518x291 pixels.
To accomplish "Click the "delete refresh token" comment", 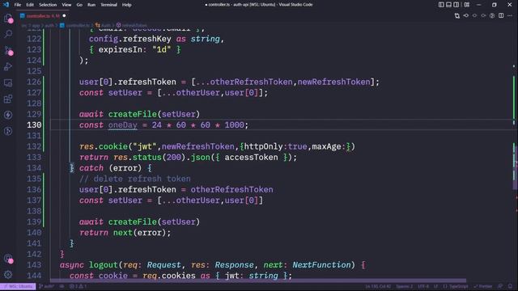I will tap(135, 179).
